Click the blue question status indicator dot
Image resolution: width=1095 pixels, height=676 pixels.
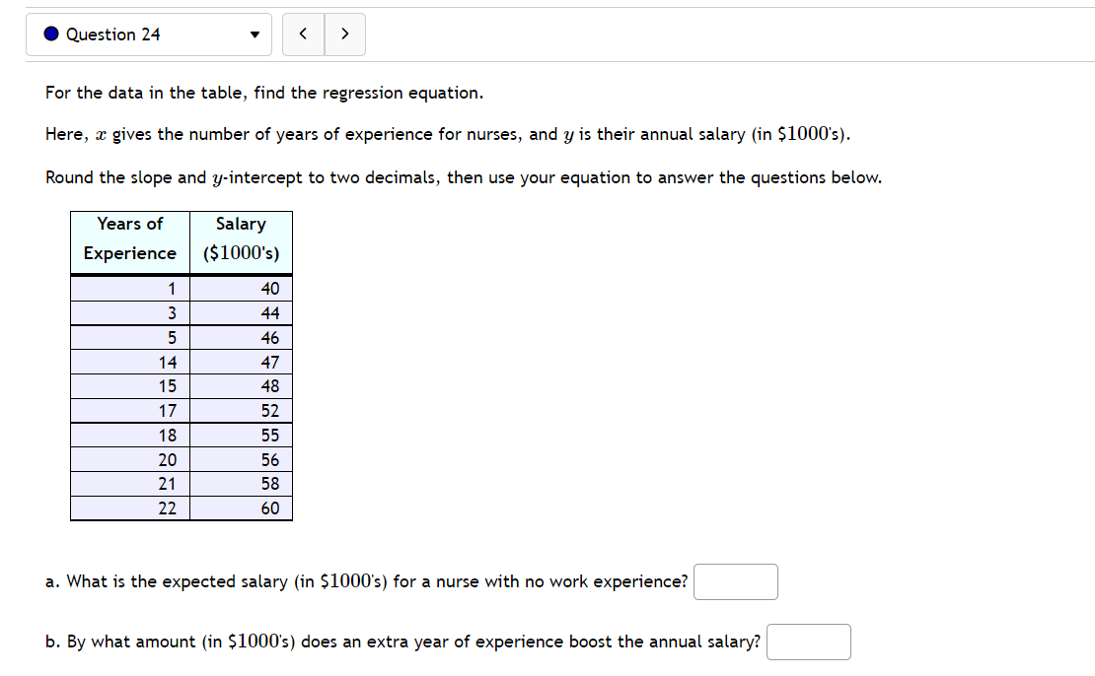tap(50, 34)
